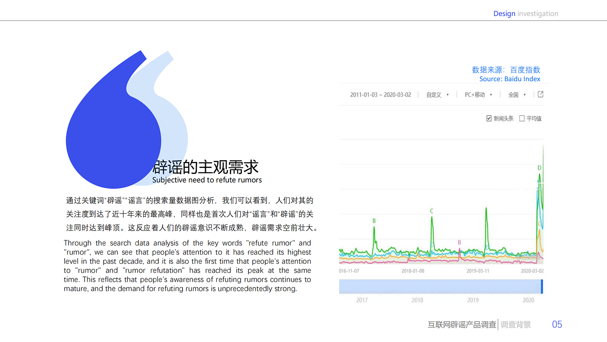This screenshot has height=342, width=607.
Task: Click the 互联网辟谣产品调查 footer text
Action: tap(462, 325)
